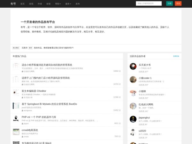This screenshot has width=192, height=144.
Task: Open creator name 乐天派大爷
Action: (x=145, y=65)
